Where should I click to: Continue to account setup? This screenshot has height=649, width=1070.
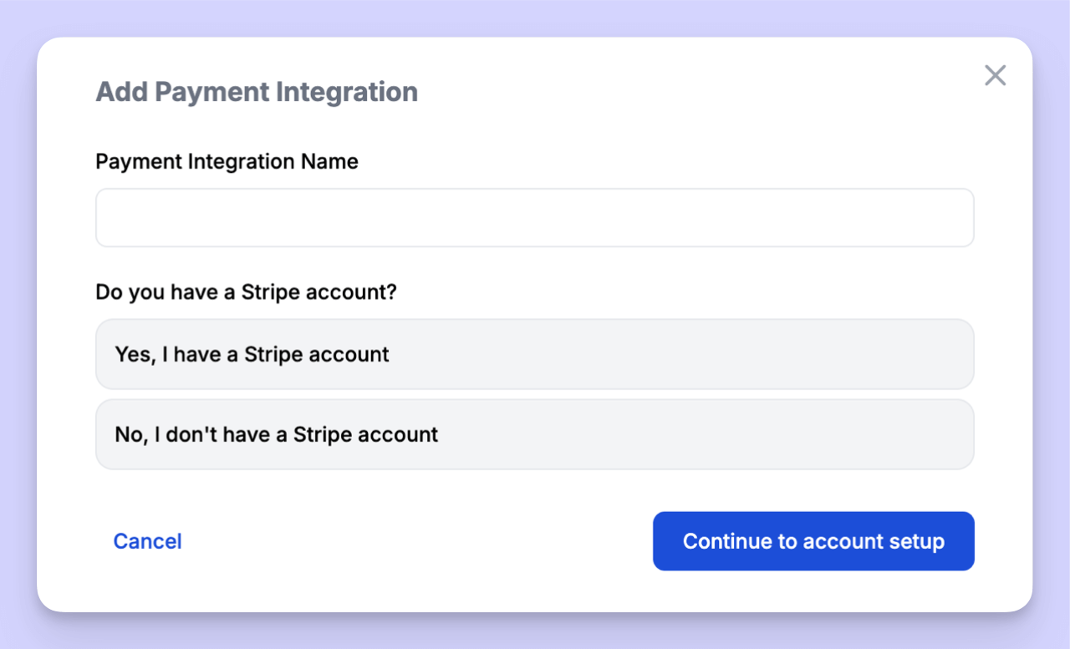click(x=813, y=541)
